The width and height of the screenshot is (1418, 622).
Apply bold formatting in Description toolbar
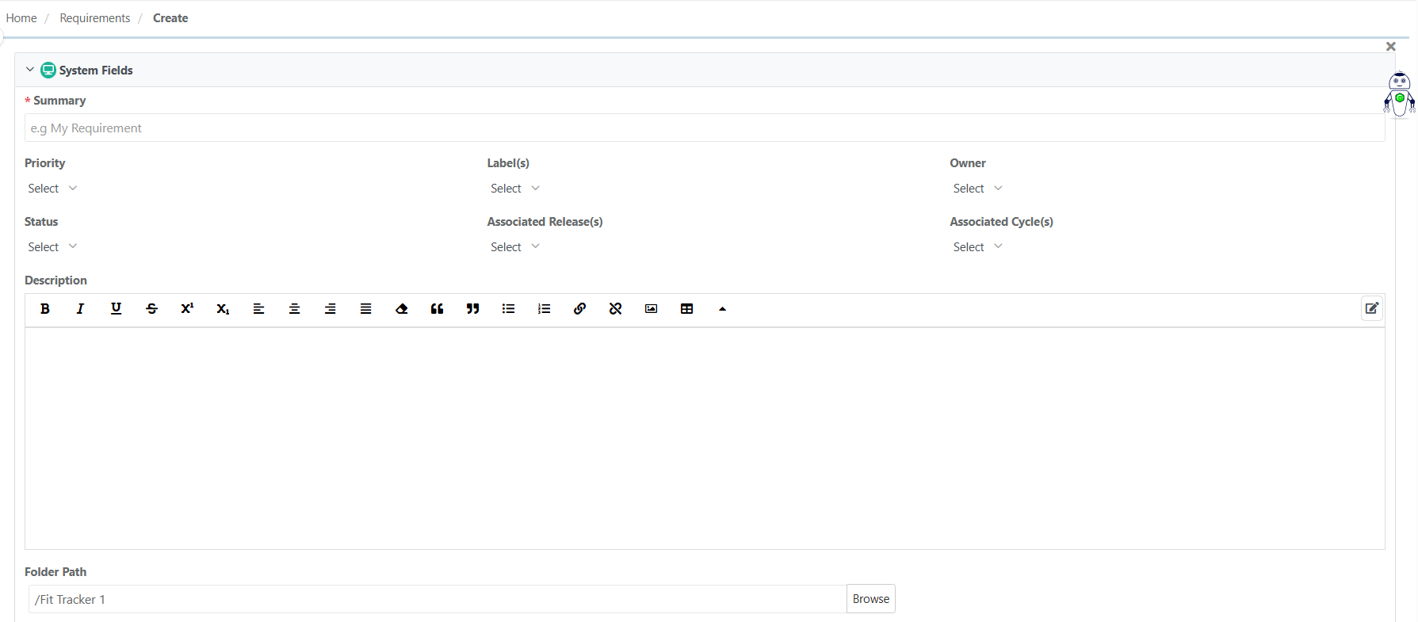tap(45, 309)
